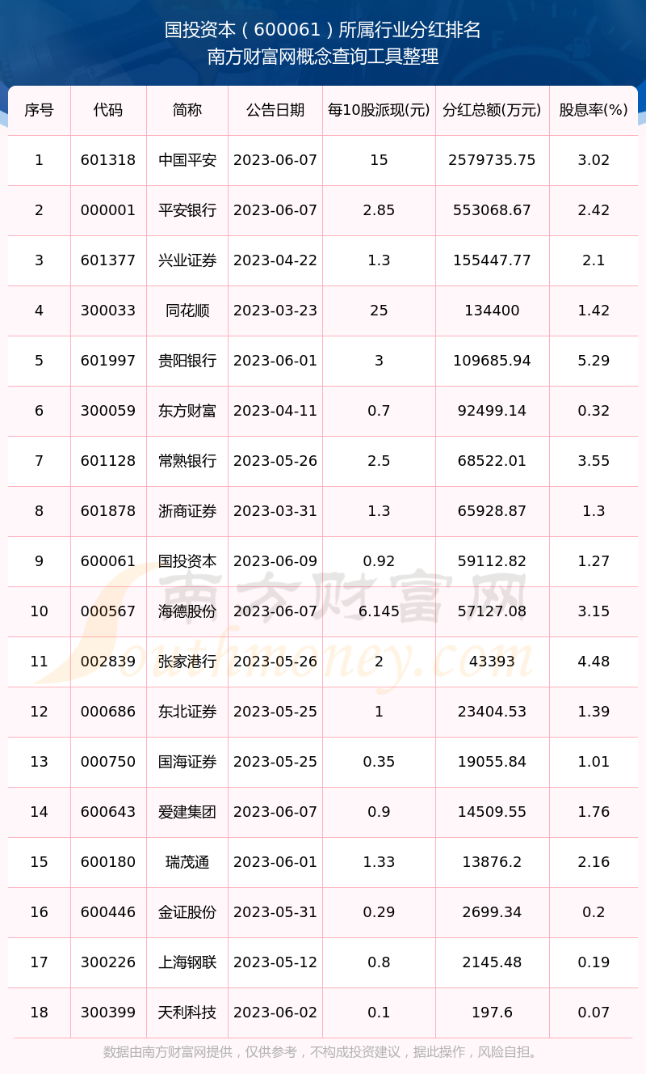The height and width of the screenshot is (1074, 646).
Task: Select the 金证股份 name cell
Action: (187, 912)
